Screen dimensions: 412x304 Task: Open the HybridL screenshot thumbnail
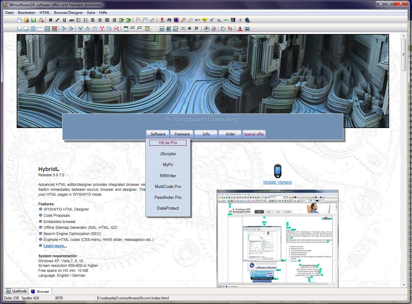[x=277, y=238]
